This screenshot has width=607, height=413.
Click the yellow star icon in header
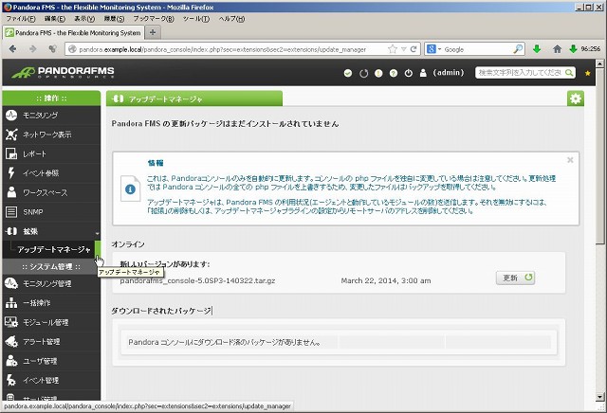tap(588, 73)
